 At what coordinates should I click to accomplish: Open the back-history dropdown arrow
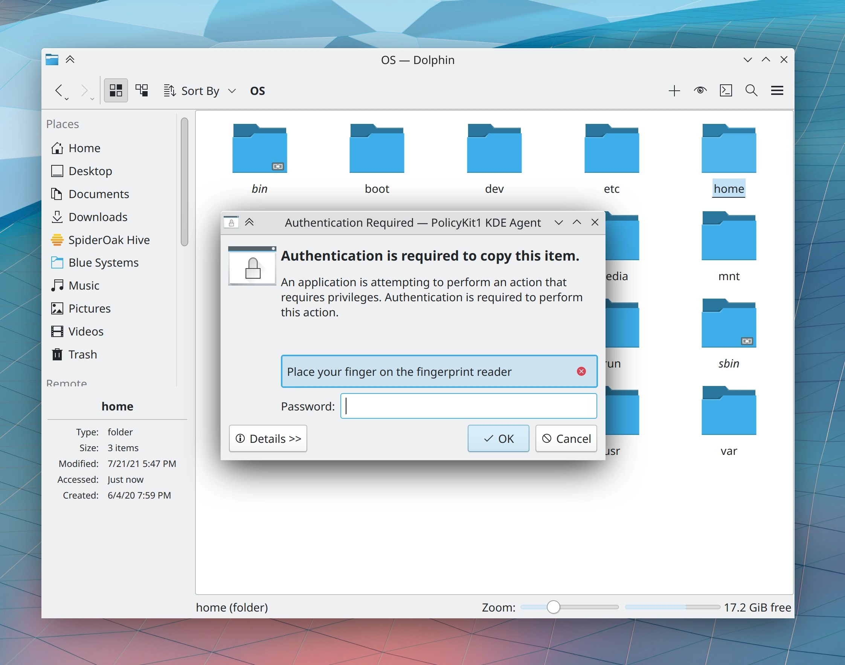(x=67, y=99)
